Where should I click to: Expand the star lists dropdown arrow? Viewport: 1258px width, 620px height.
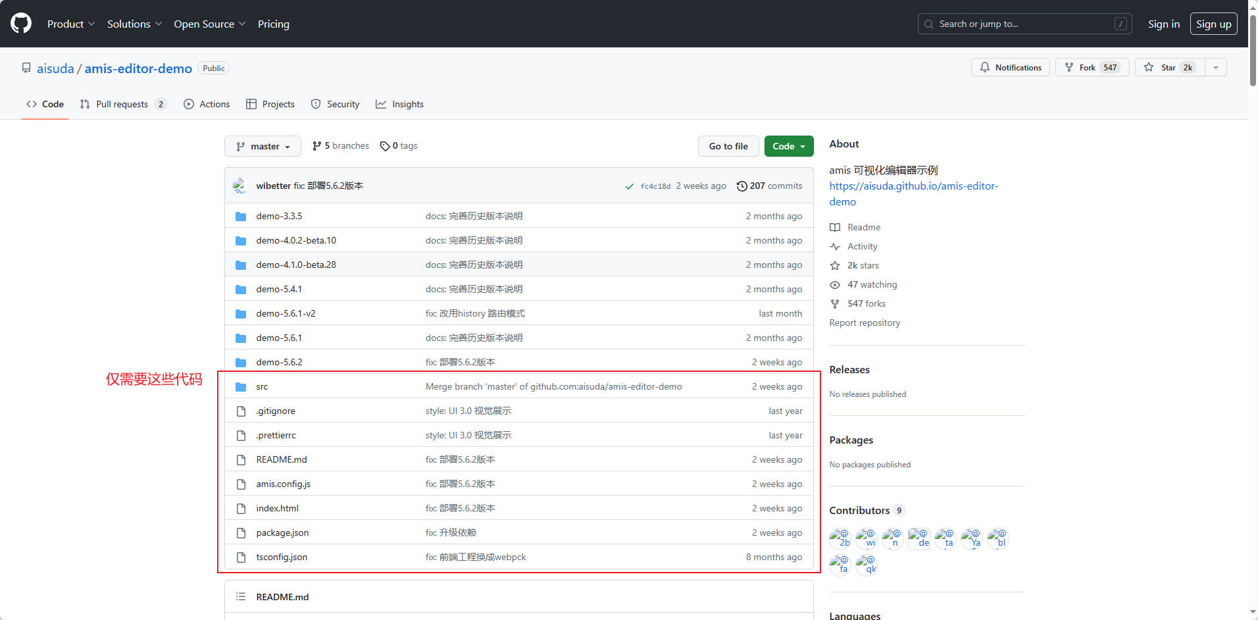[x=1216, y=67]
